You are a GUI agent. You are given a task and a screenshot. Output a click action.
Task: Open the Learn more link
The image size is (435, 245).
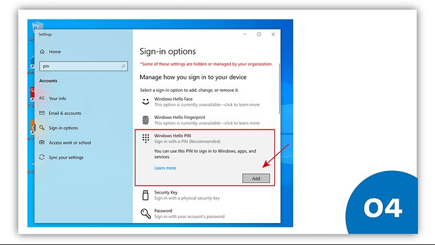(x=165, y=168)
